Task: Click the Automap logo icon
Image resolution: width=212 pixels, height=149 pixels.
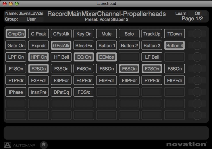Action: (7, 145)
